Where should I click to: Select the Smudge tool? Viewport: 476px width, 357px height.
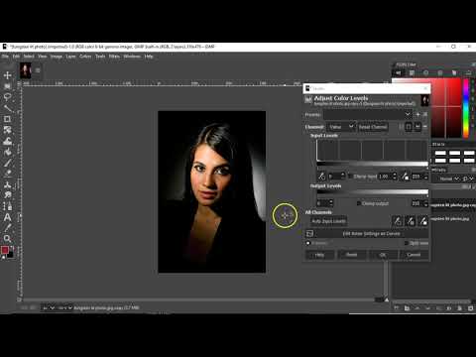click(7, 195)
